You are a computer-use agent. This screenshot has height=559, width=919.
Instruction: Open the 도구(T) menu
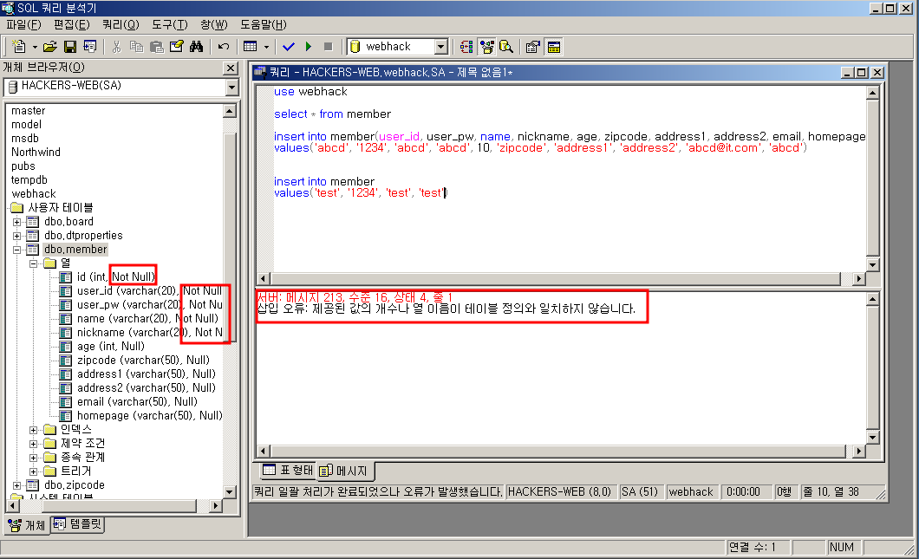169,24
